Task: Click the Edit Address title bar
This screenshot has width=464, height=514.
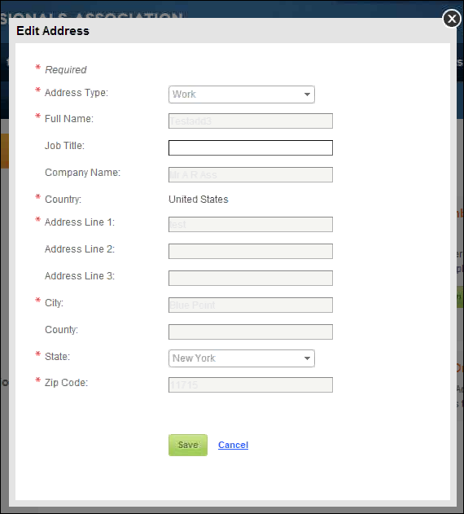Action: pyautogui.click(x=230, y=30)
